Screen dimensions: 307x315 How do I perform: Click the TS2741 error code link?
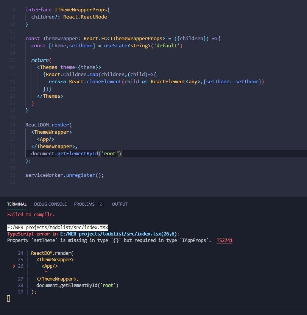pos(224,240)
